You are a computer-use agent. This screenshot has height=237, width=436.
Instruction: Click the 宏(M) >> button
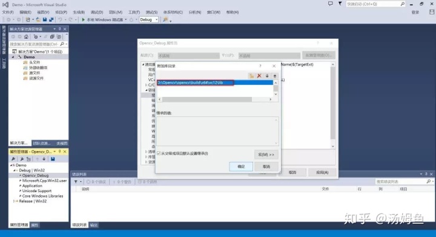coord(266,155)
